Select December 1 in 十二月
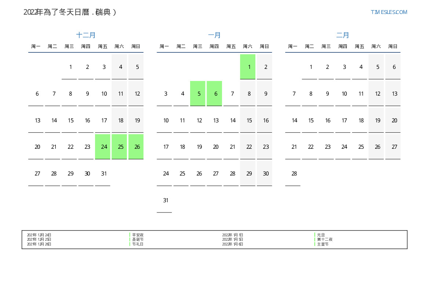The height and width of the screenshot is (303, 429). click(x=69, y=67)
